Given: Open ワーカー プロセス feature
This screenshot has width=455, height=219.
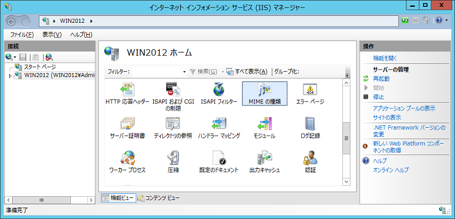Looking at the screenshot, I should tap(127, 162).
